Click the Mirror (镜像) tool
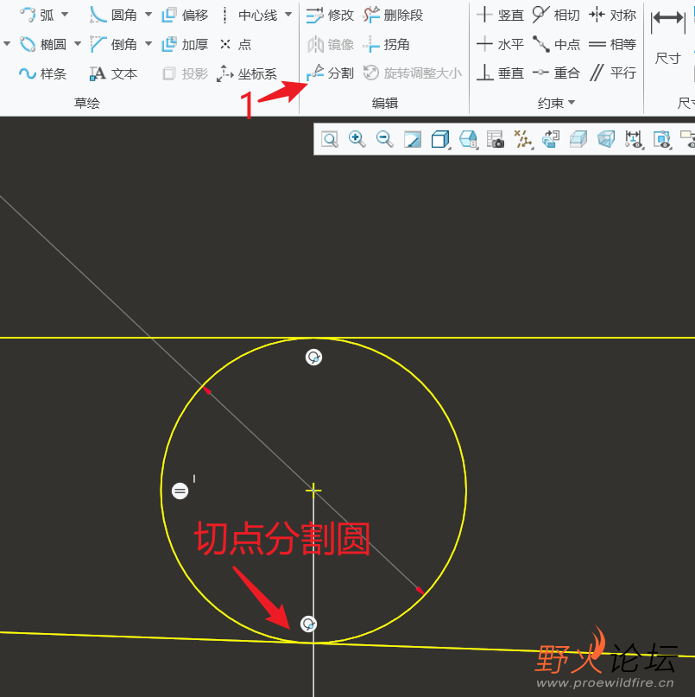 point(330,44)
